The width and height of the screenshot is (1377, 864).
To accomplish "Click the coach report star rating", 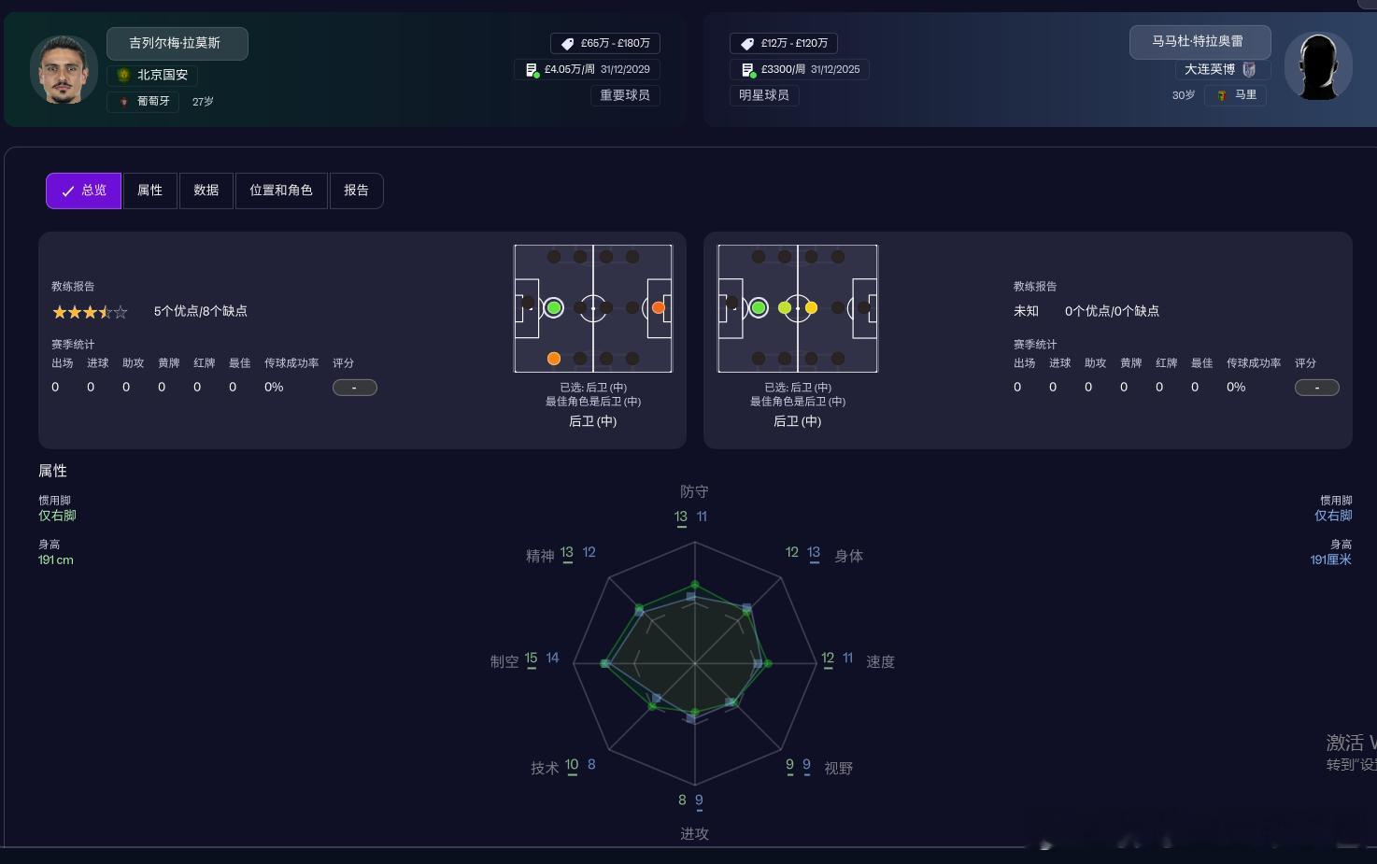I will 90,312.
